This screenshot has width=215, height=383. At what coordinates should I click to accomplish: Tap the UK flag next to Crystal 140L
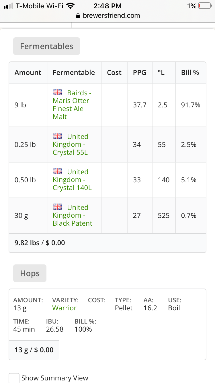[x=57, y=171]
